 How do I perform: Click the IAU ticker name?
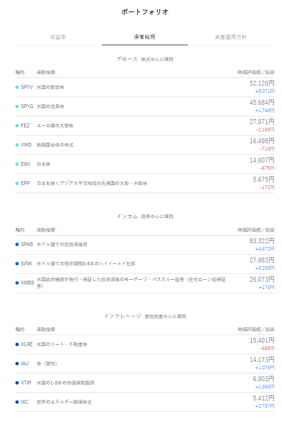25,363
